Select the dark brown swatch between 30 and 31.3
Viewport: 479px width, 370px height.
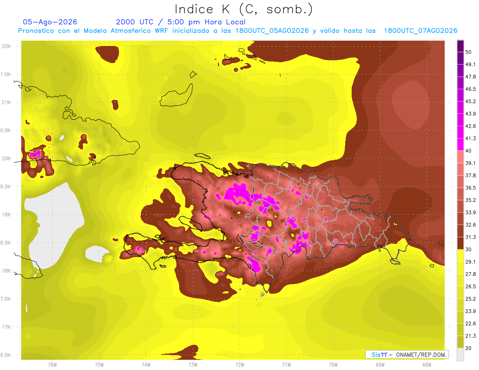click(x=460, y=243)
